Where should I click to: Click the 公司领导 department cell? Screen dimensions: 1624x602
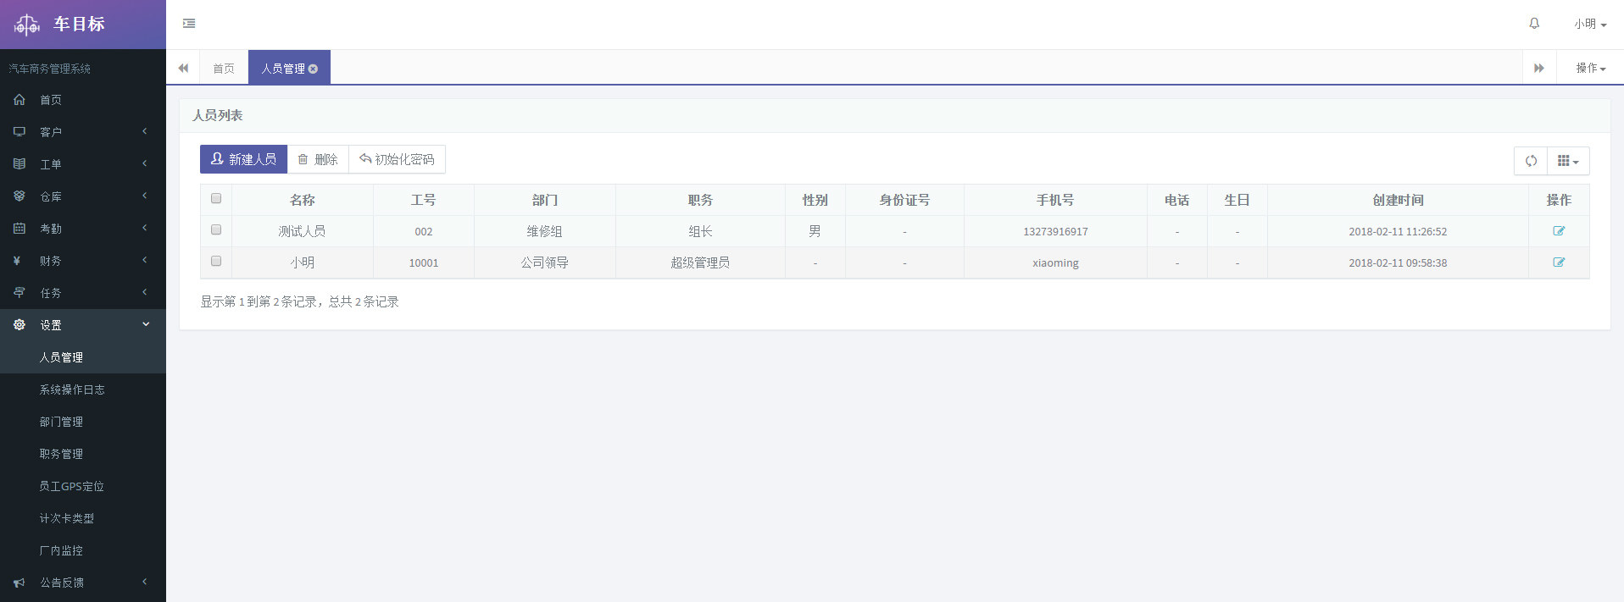(544, 262)
